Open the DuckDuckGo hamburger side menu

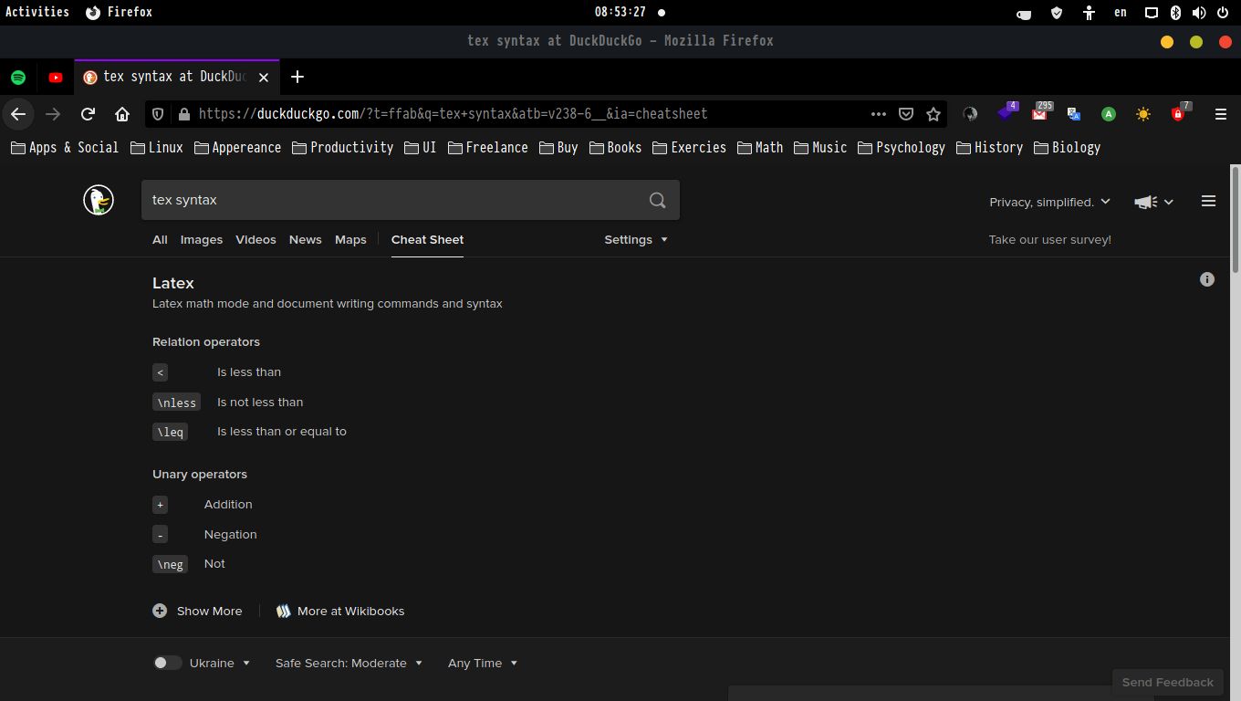pos(1208,201)
